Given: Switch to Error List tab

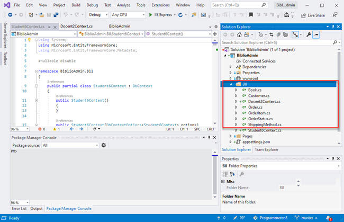Looking at the screenshot, I should point(19,208).
